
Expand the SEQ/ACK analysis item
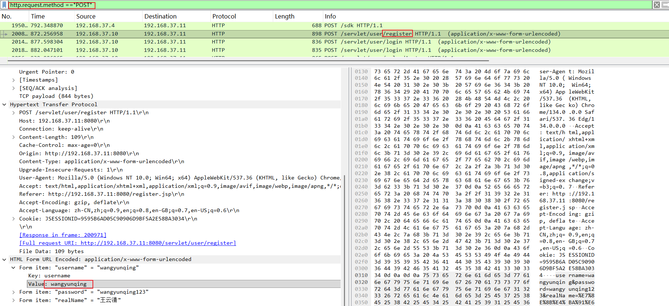13,88
